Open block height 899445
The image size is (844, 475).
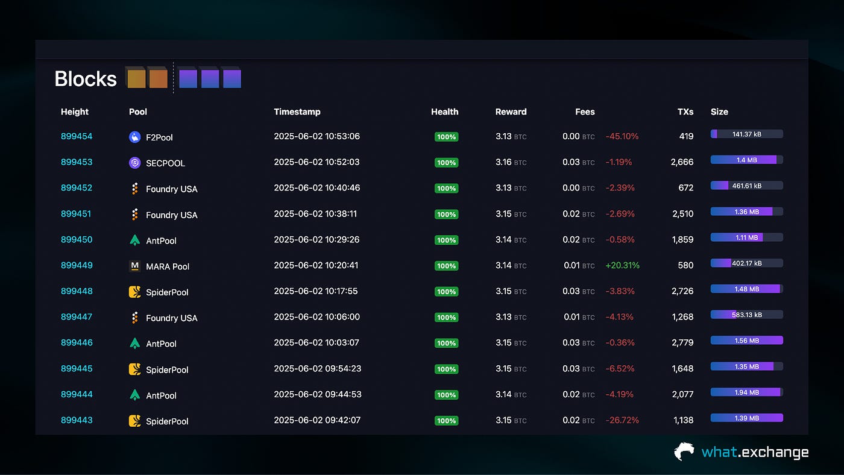[x=77, y=368]
